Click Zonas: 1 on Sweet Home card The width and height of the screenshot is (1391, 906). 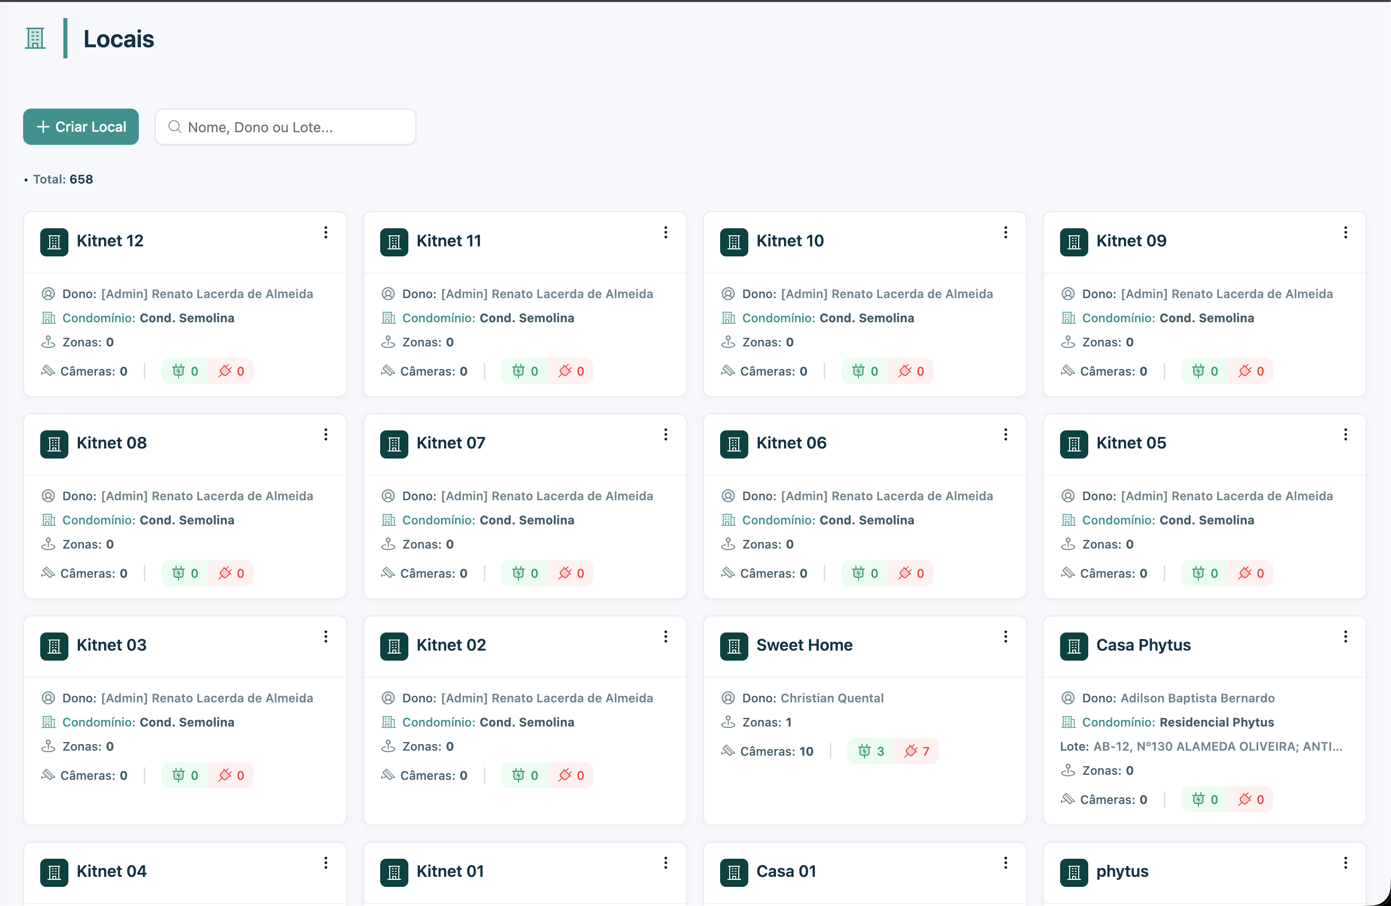pyautogui.click(x=766, y=722)
